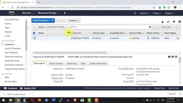Open the Support menu
Screen dimensions: 183x103
click(x=170, y=13)
